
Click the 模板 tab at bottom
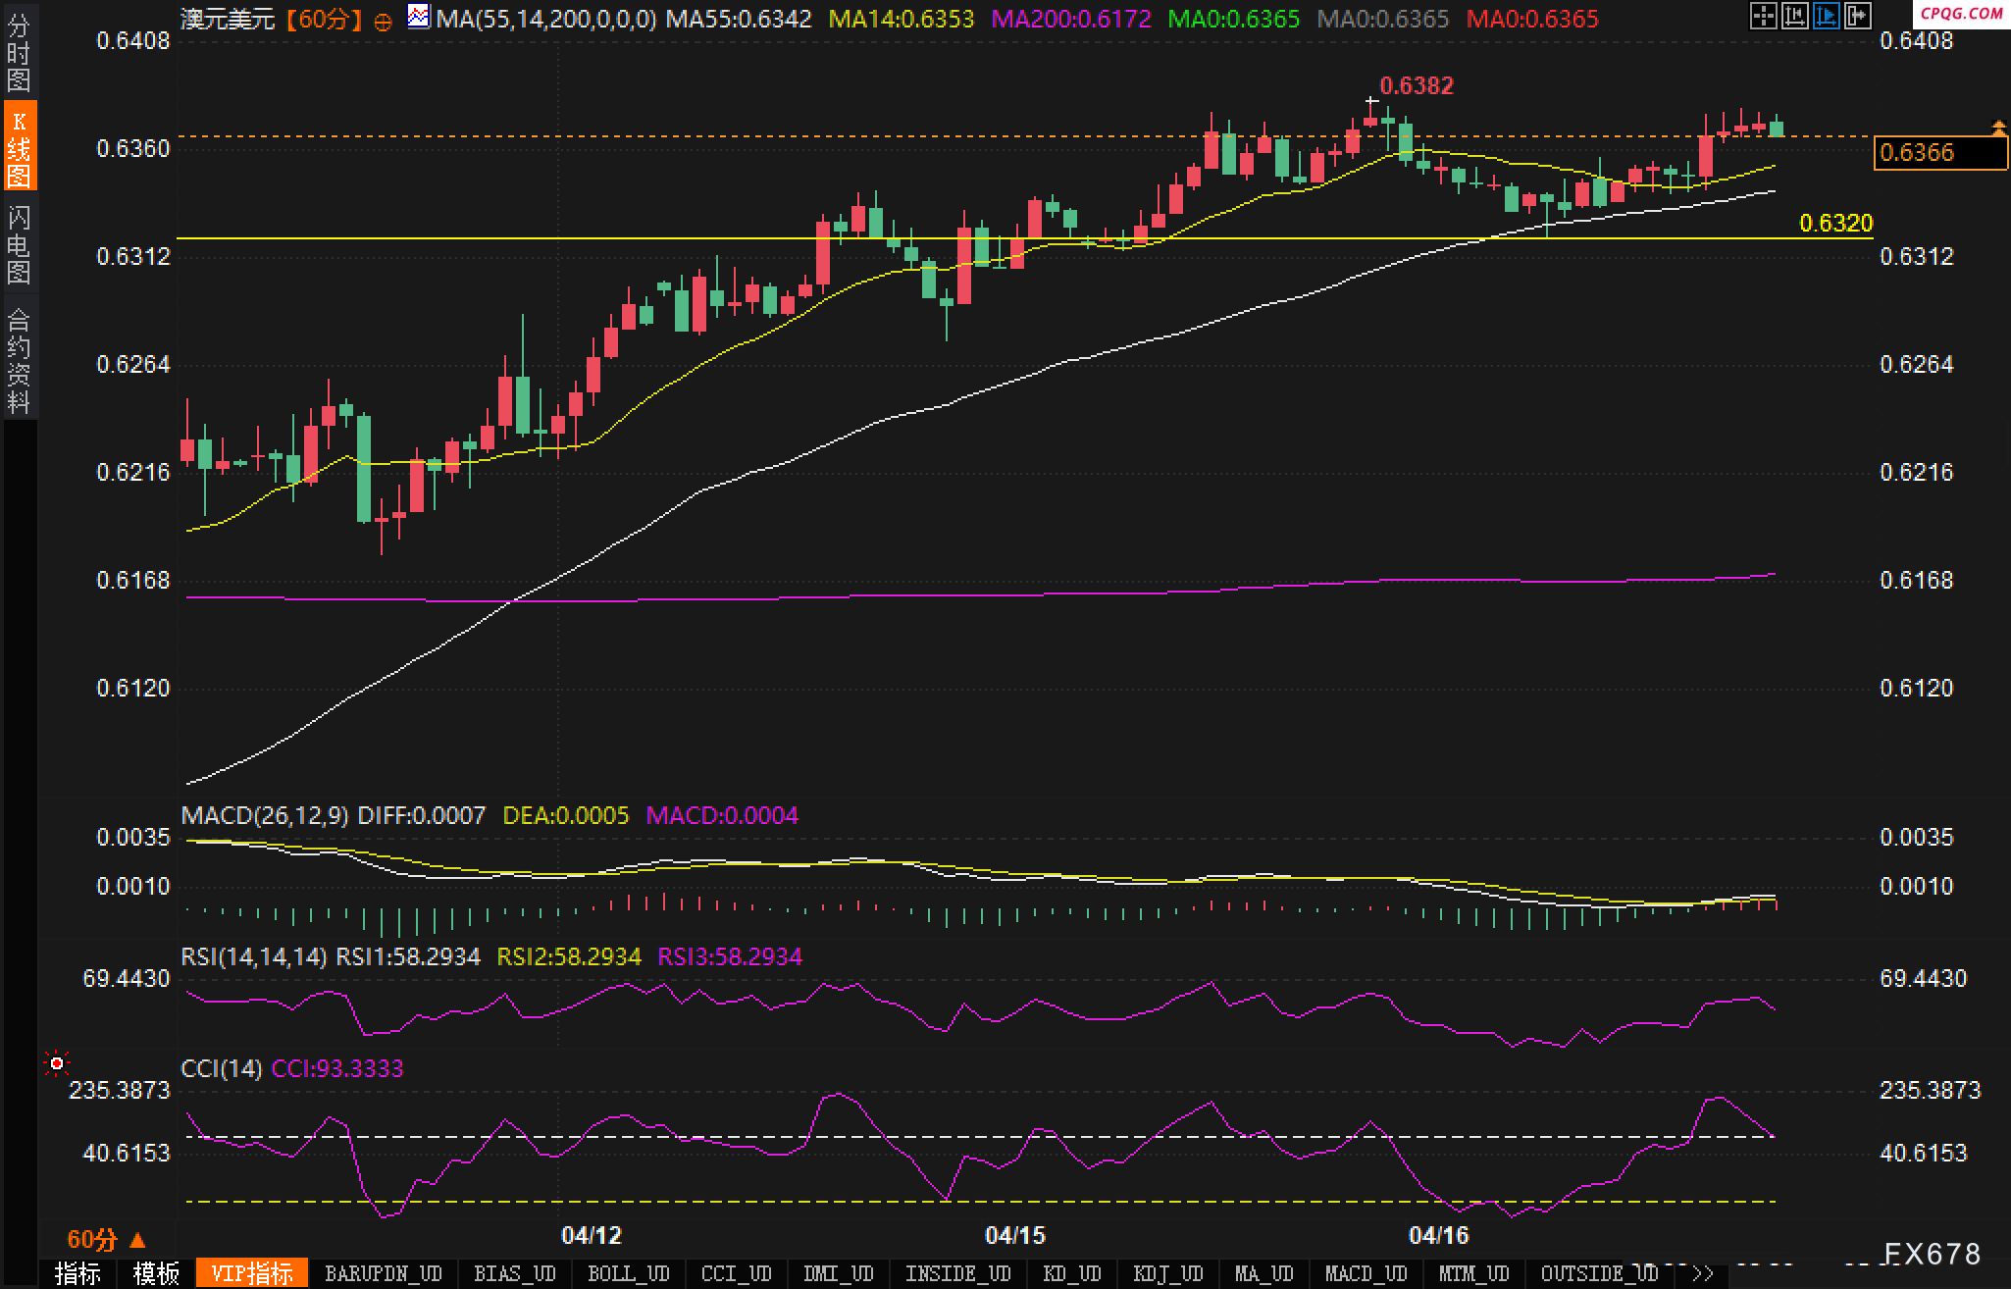point(157,1273)
